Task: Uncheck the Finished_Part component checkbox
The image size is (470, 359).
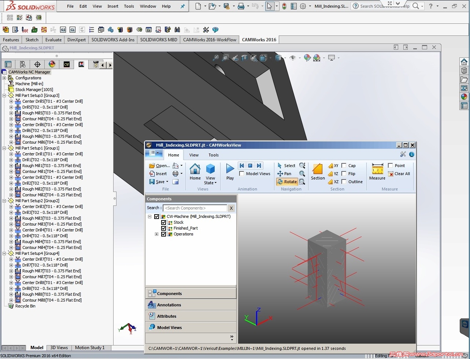Action: [x=164, y=228]
